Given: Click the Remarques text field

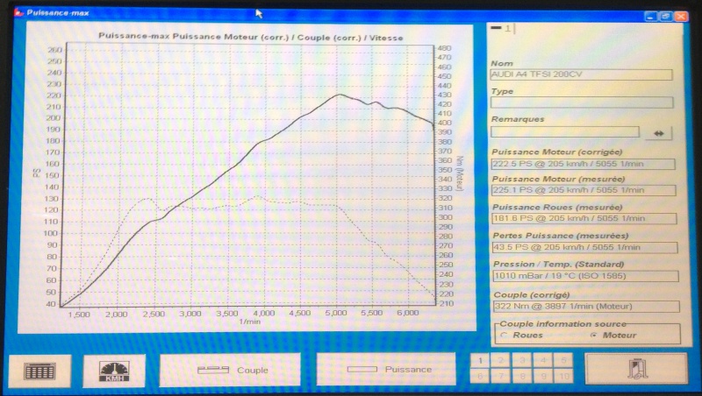Looking at the screenshot, I should (564, 131).
